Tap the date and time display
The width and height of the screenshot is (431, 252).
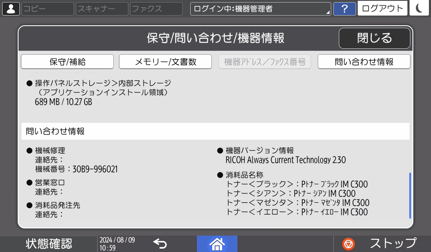point(117,244)
